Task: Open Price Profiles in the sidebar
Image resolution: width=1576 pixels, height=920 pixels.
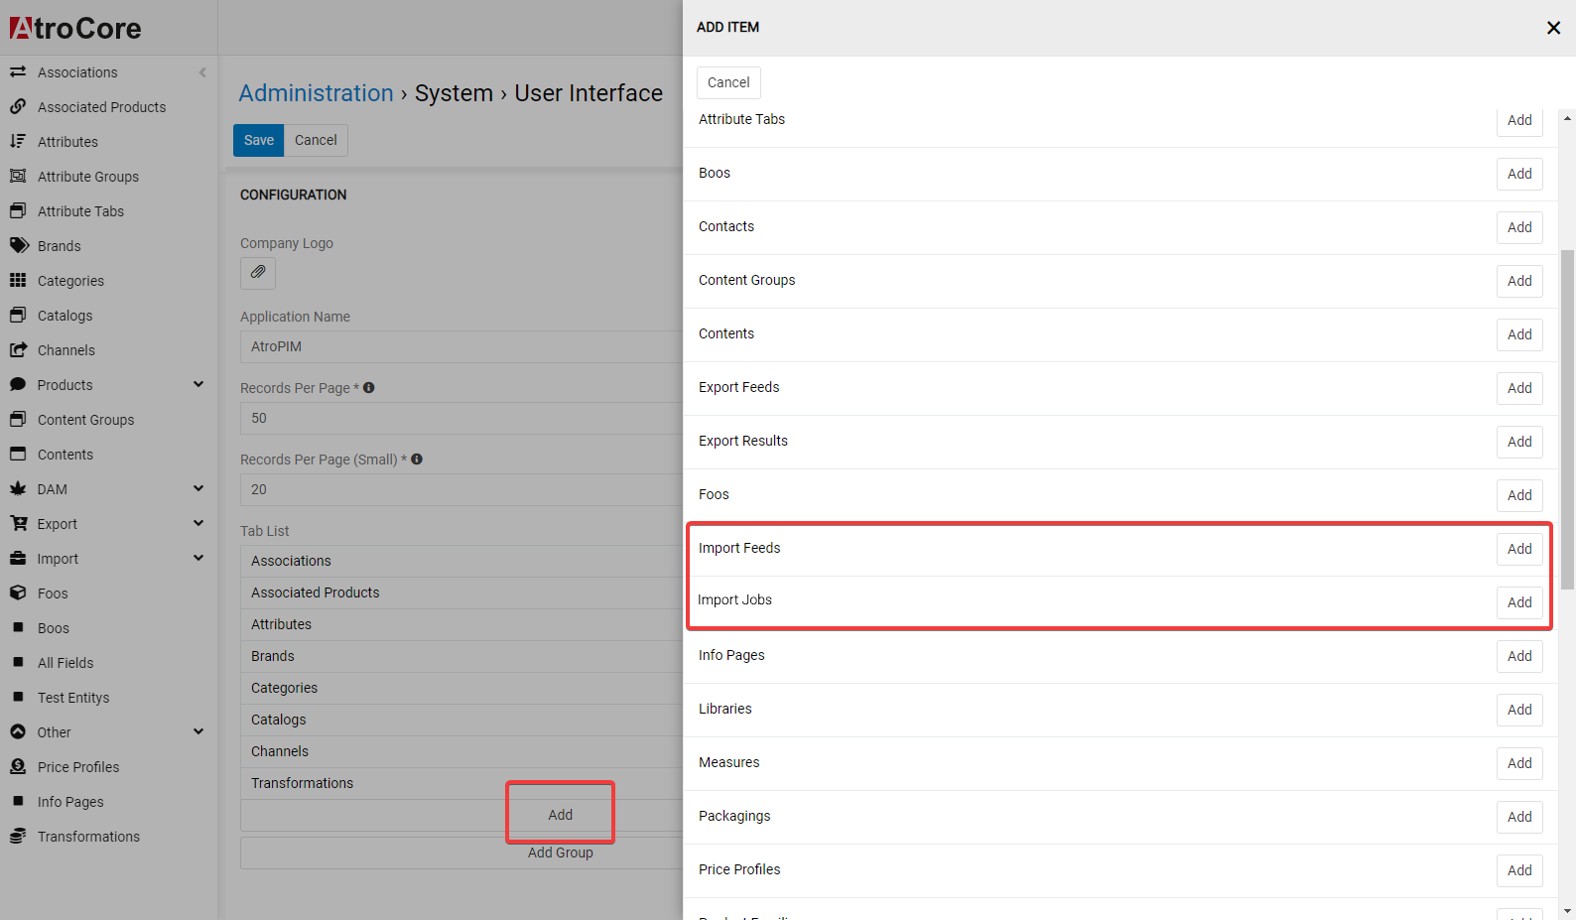Action: [78, 767]
